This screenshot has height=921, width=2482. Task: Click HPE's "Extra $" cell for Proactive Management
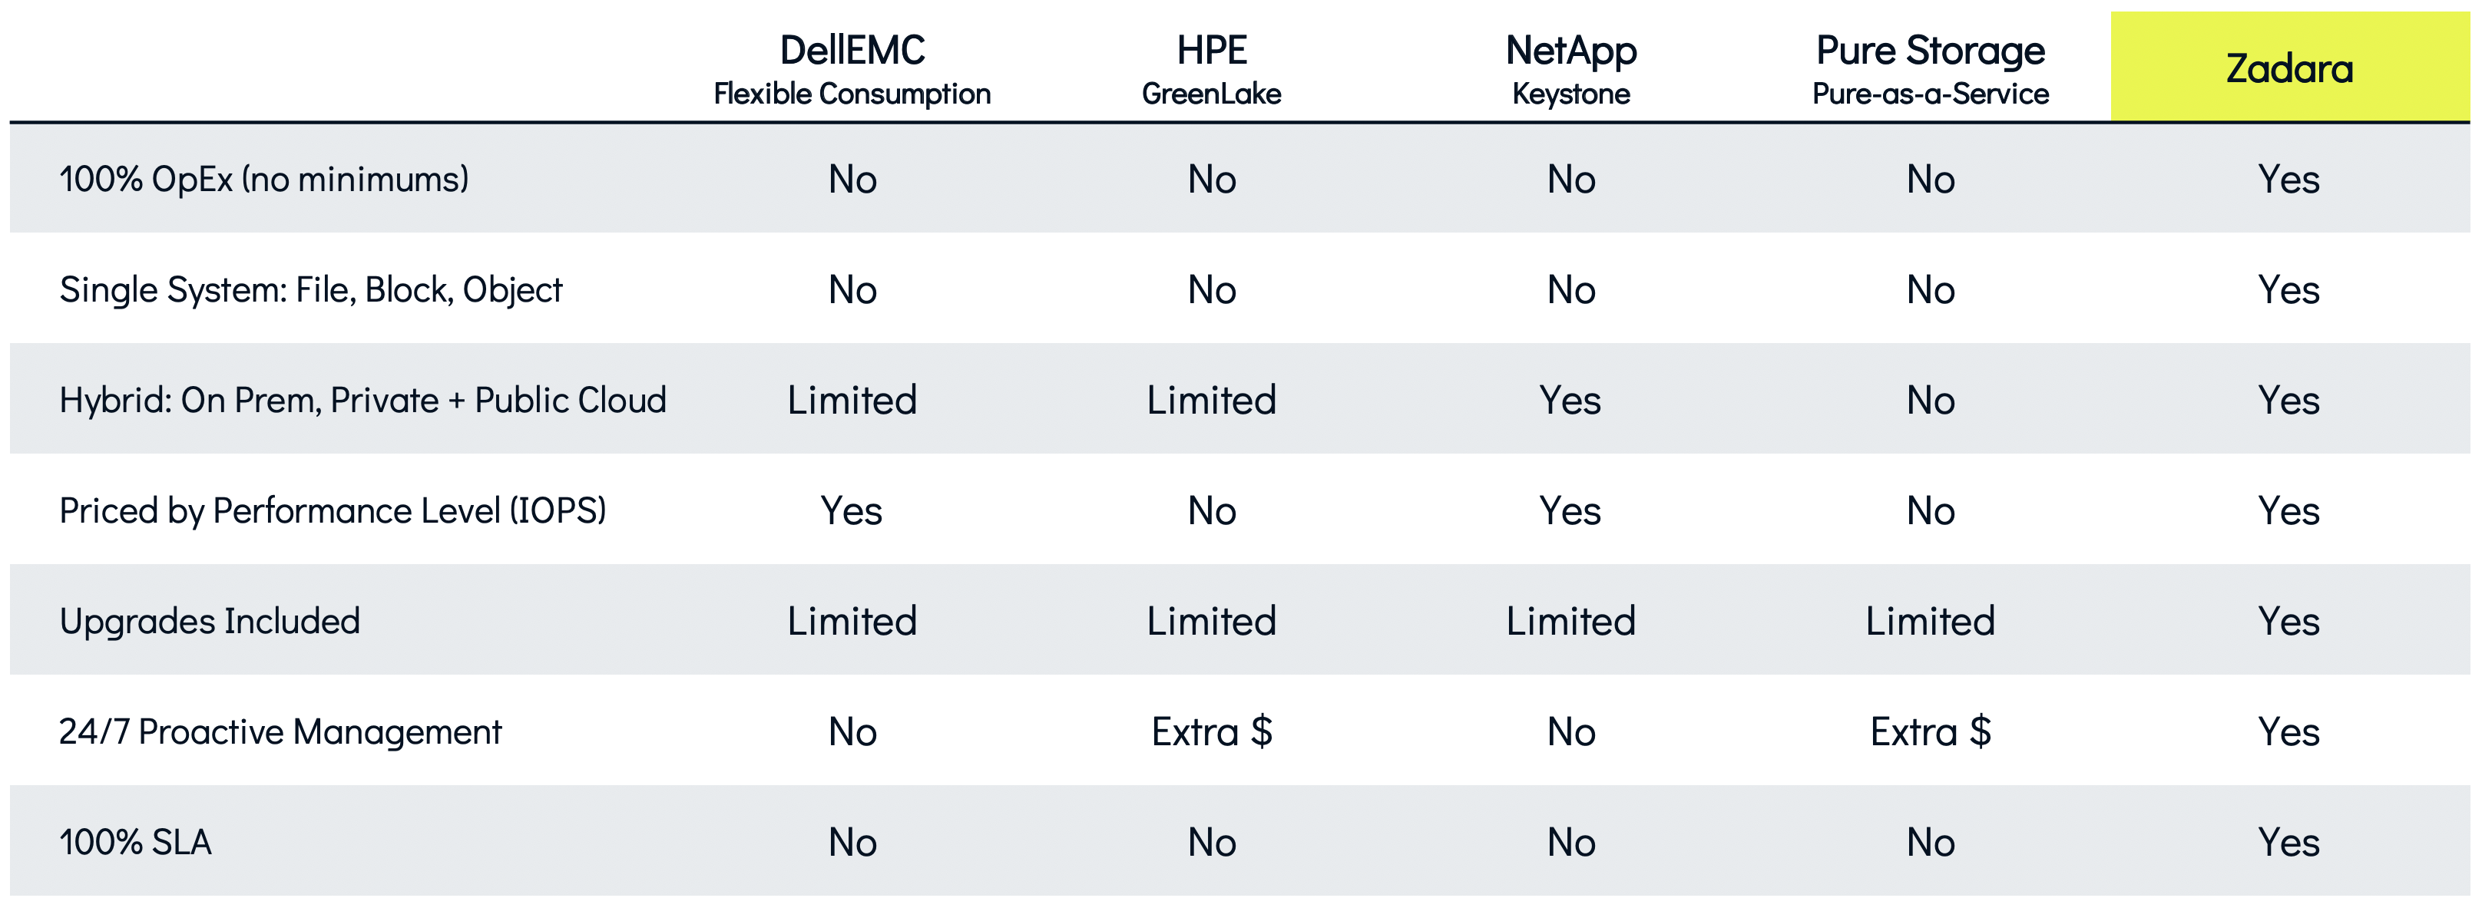(x=1211, y=732)
